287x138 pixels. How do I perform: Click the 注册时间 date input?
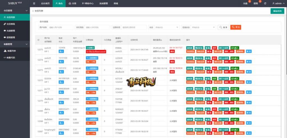click(134, 27)
